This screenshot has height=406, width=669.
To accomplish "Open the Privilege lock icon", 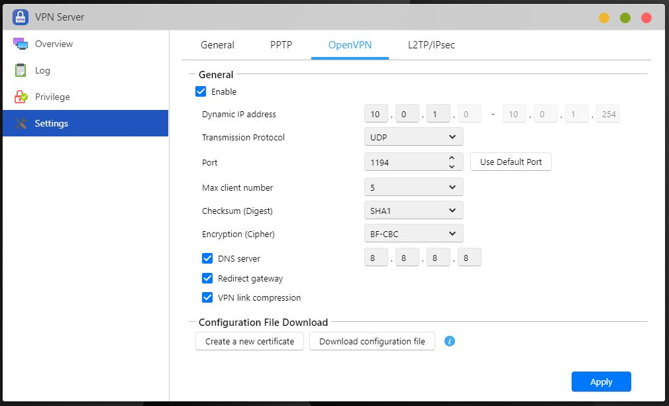I will pyautogui.click(x=21, y=97).
